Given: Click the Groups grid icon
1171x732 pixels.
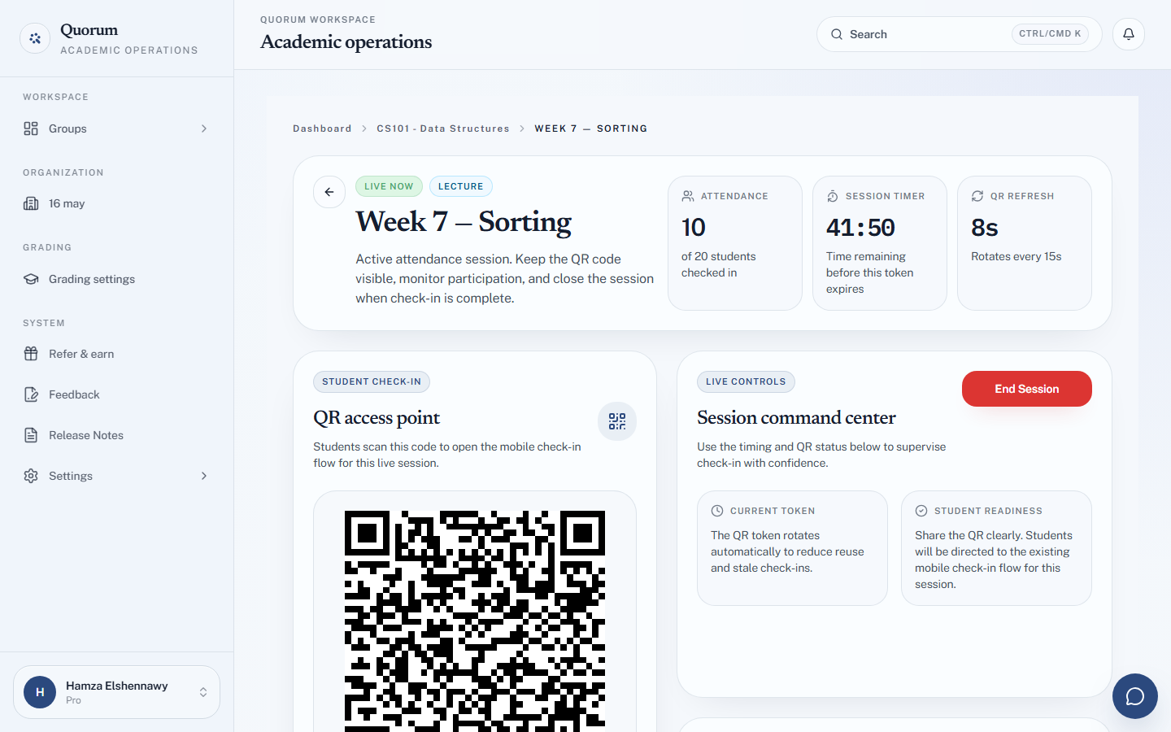Looking at the screenshot, I should [31, 129].
